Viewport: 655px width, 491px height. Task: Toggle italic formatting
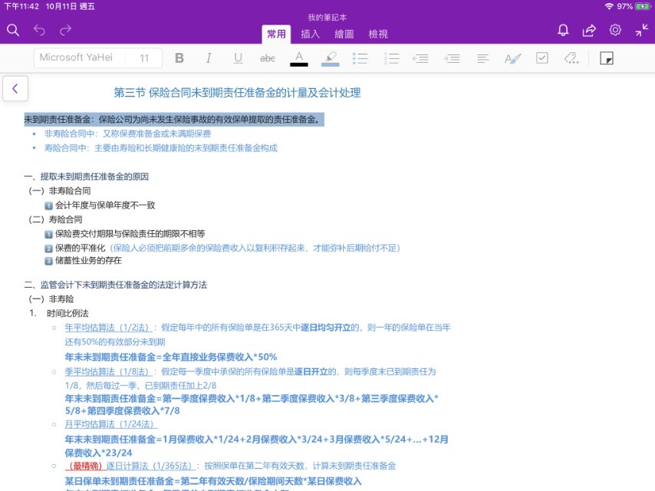(x=208, y=58)
